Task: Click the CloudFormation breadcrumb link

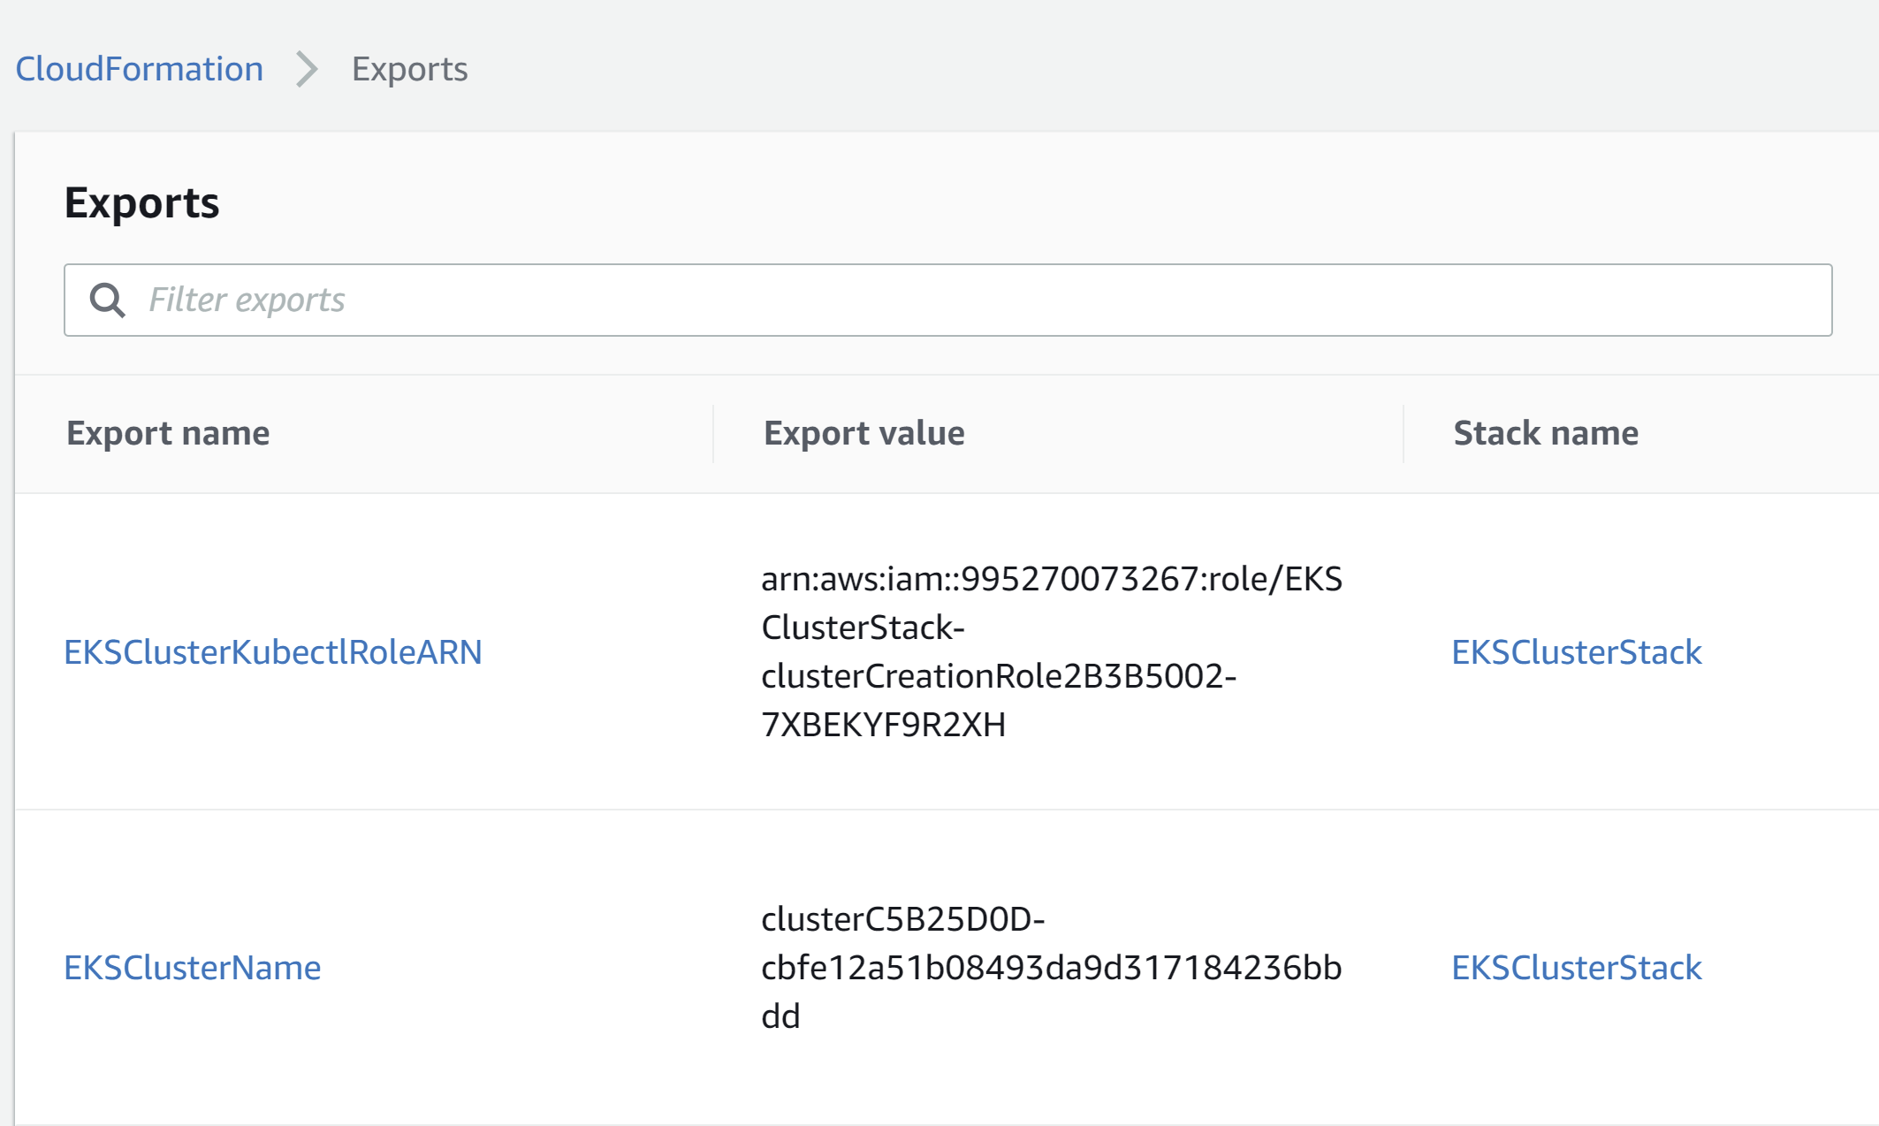Action: point(140,69)
